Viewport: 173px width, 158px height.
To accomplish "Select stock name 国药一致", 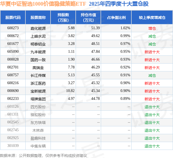I will coord(38,60).
